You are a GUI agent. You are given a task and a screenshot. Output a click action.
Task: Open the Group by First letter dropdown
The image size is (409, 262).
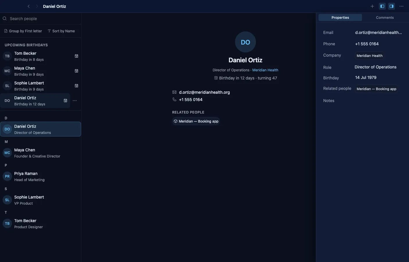[x=23, y=31]
